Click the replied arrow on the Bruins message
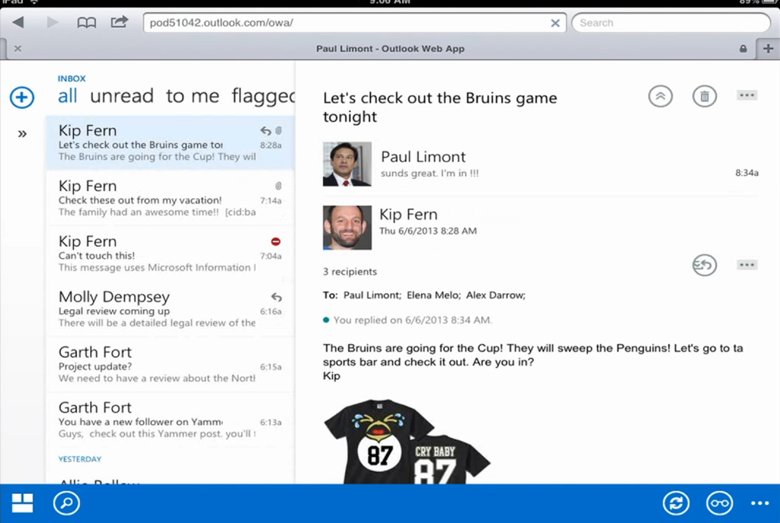The image size is (780, 523). pyautogui.click(x=266, y=131)
